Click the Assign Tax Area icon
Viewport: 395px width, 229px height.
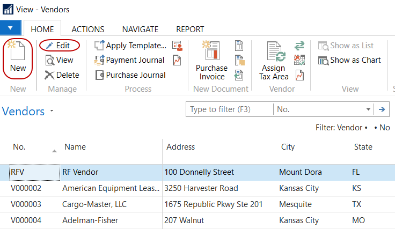[x=273, y=60]
